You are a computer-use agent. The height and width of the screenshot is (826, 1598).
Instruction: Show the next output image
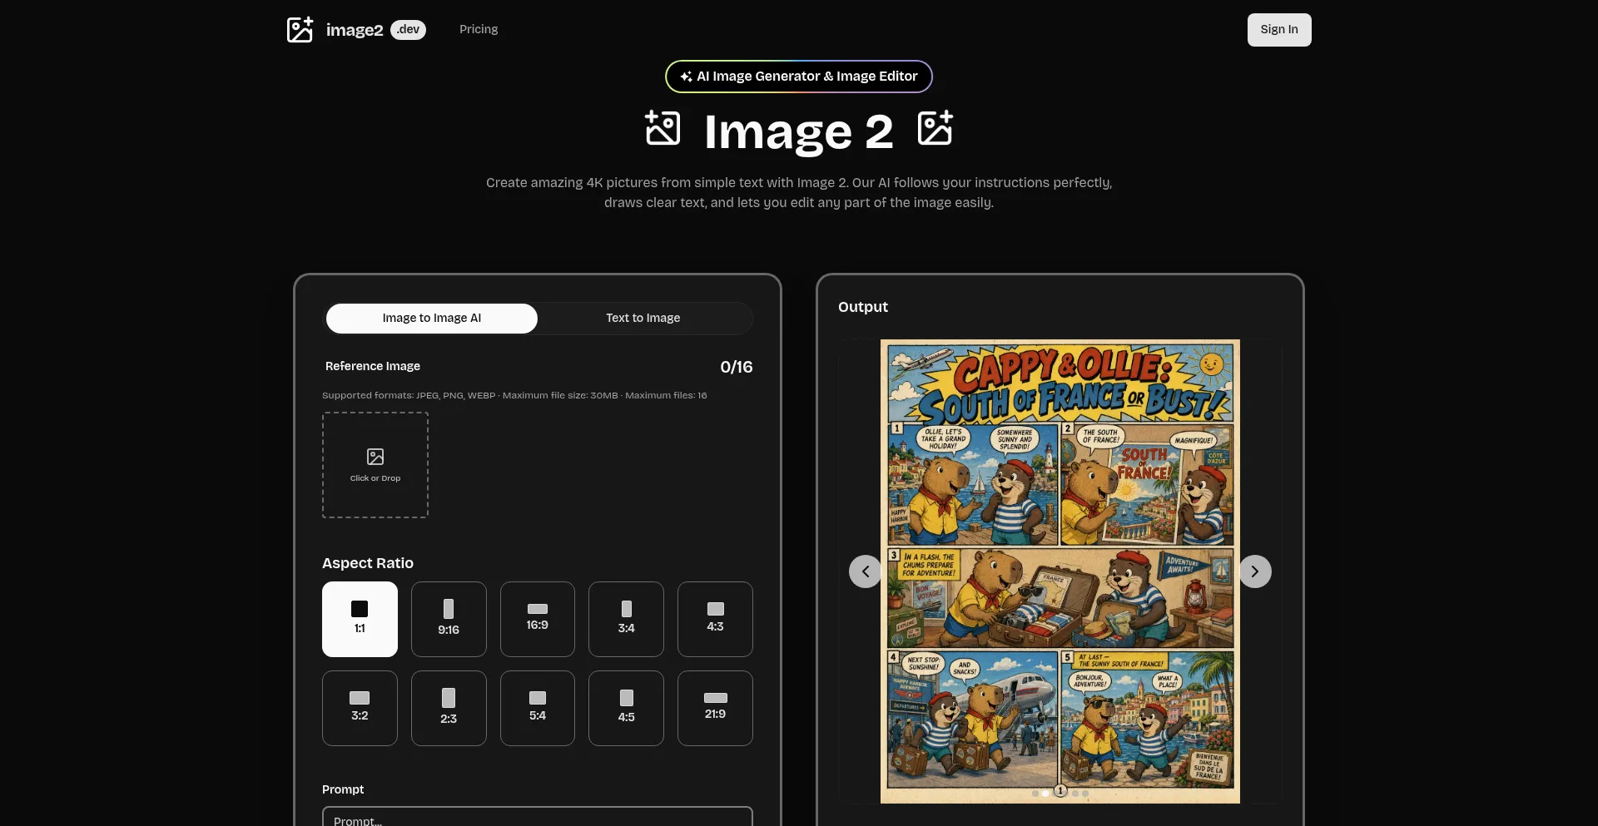(x=1255, y=571)
